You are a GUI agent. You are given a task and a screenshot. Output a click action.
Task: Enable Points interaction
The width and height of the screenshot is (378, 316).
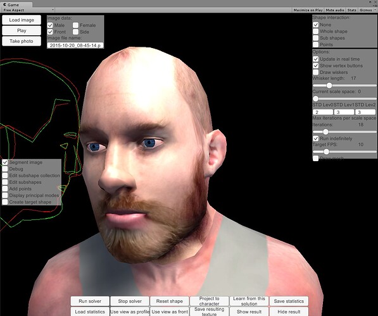point(316,44)
